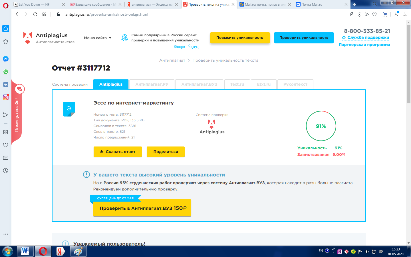The image size is (411, 257).
Task: Open tab search magnifier in tab bar
Action: 374,4
